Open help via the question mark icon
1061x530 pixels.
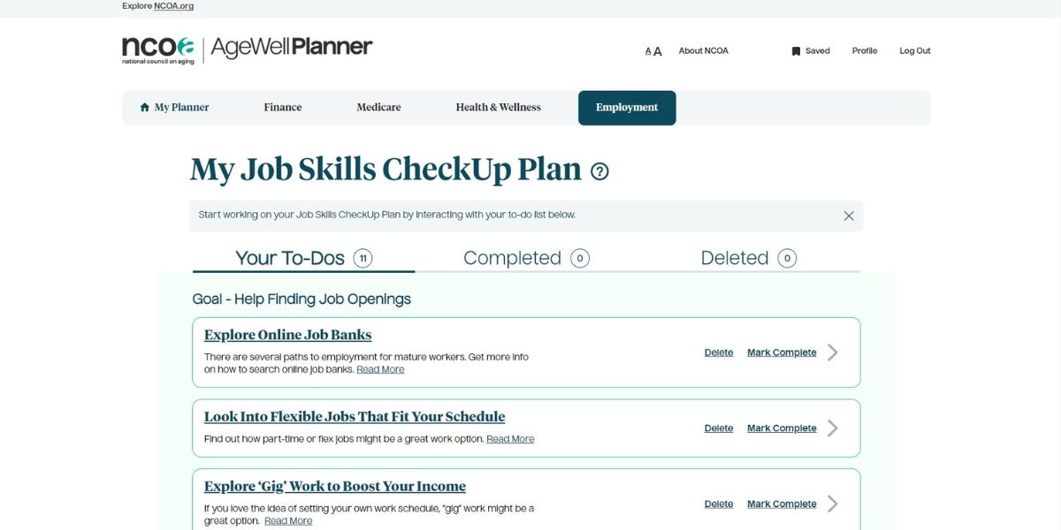click(599, 171)
